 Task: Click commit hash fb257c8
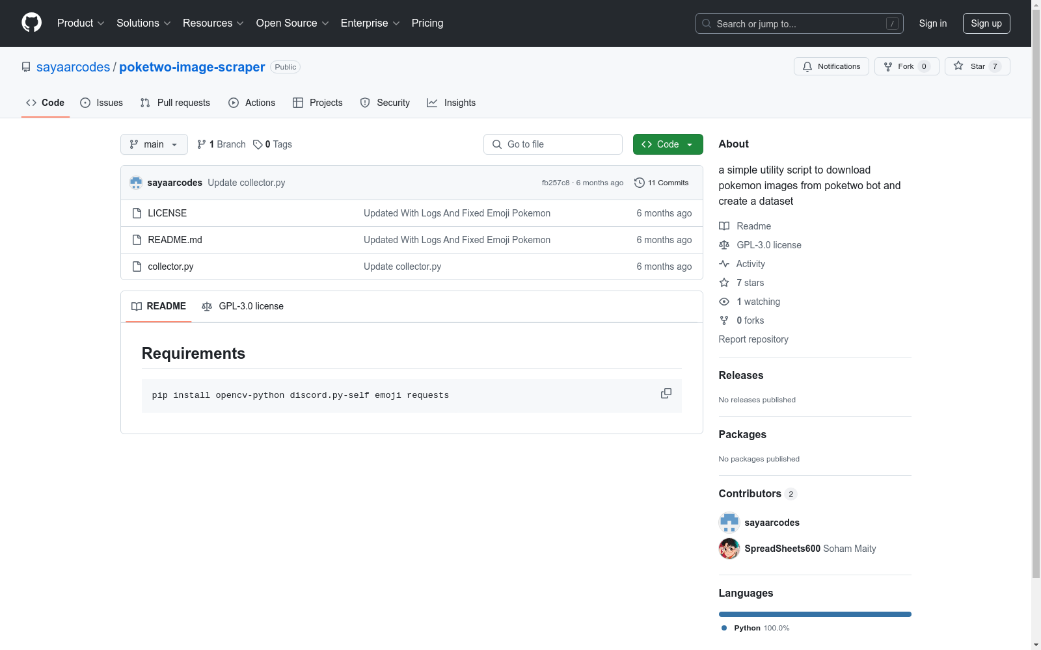pyautogui.click(x=556, y=183)
